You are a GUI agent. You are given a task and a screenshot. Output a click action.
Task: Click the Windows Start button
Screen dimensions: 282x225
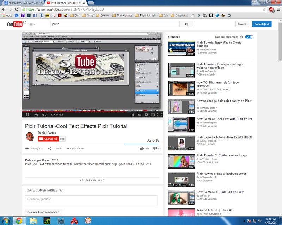pyautogui.click(x=6, y=221)
